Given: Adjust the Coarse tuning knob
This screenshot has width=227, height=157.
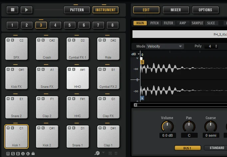Looking at the screenshot, I should (x=211, y=126).
